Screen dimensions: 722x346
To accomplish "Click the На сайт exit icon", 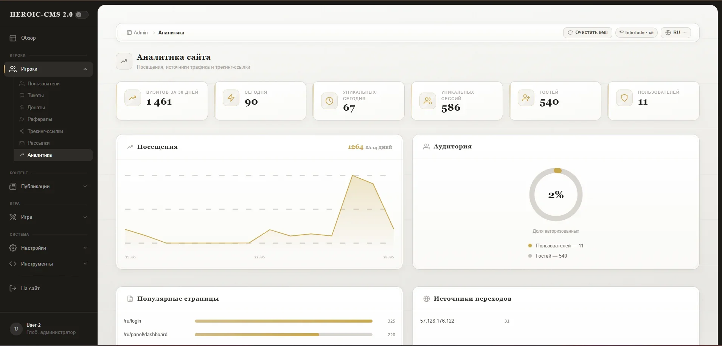I will (13, 288).
